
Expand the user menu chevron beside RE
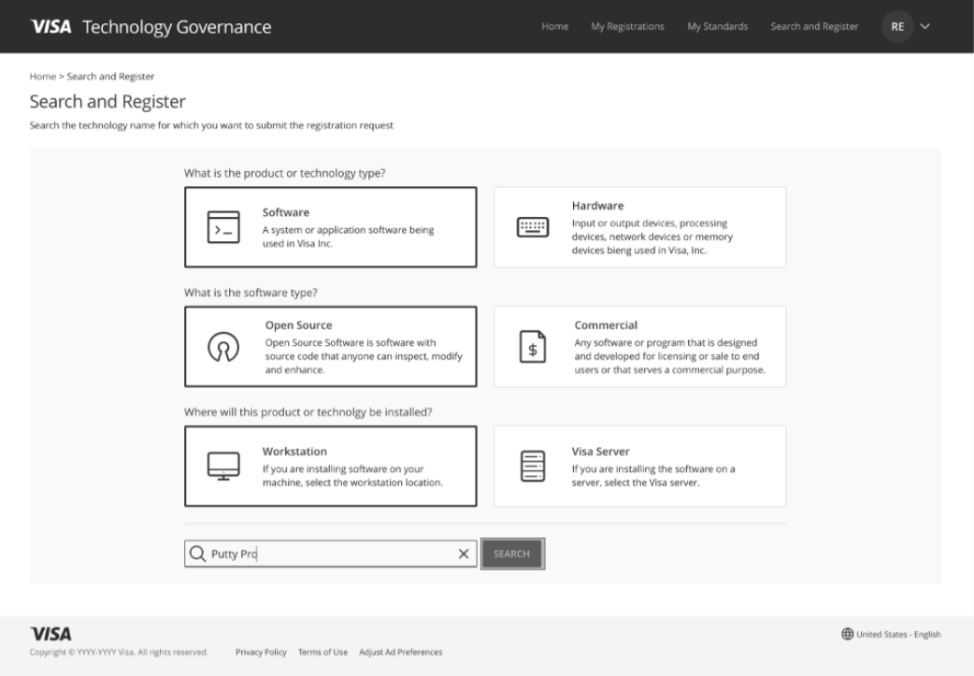tap(925, 27)
